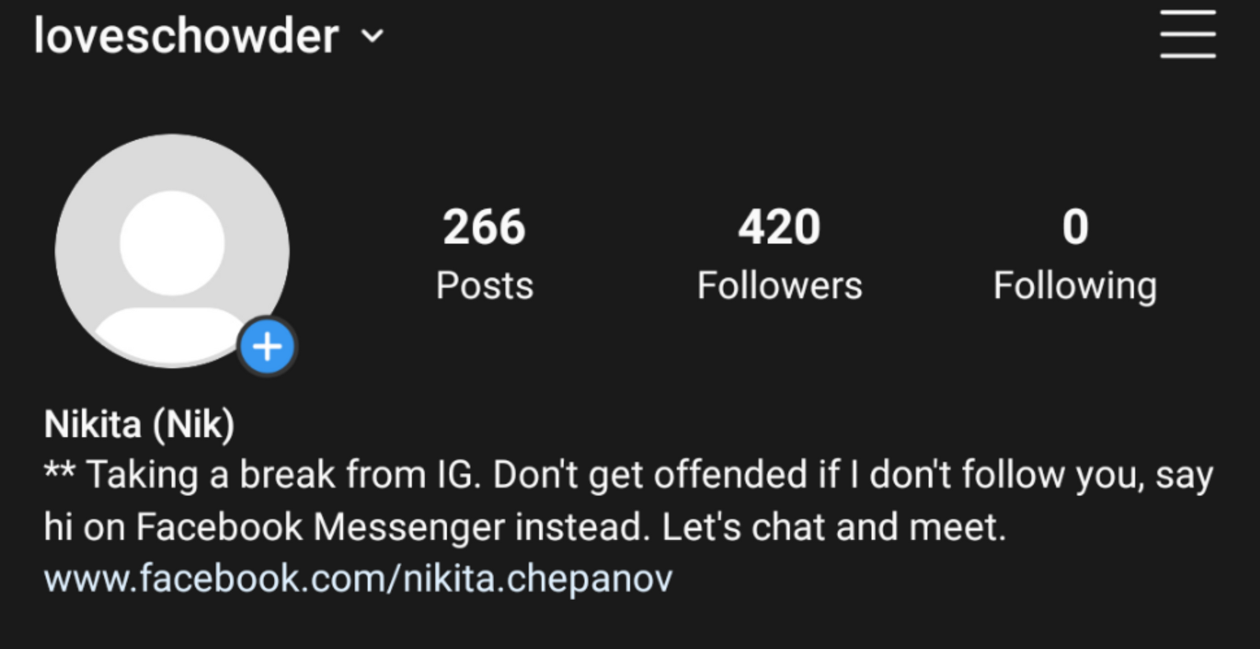The height and width of the screenshot is (649, 1260).
Task: Open the hamburger menu icon
Action: point(1188,34)
